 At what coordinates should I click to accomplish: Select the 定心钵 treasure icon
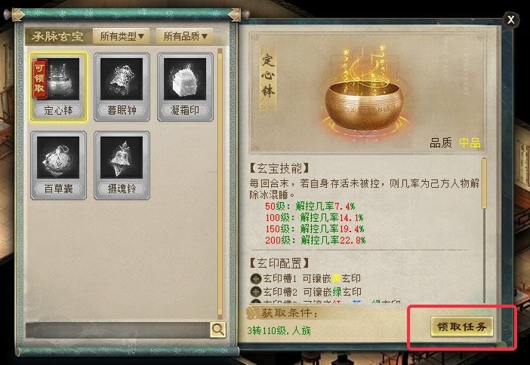[58, 87]
